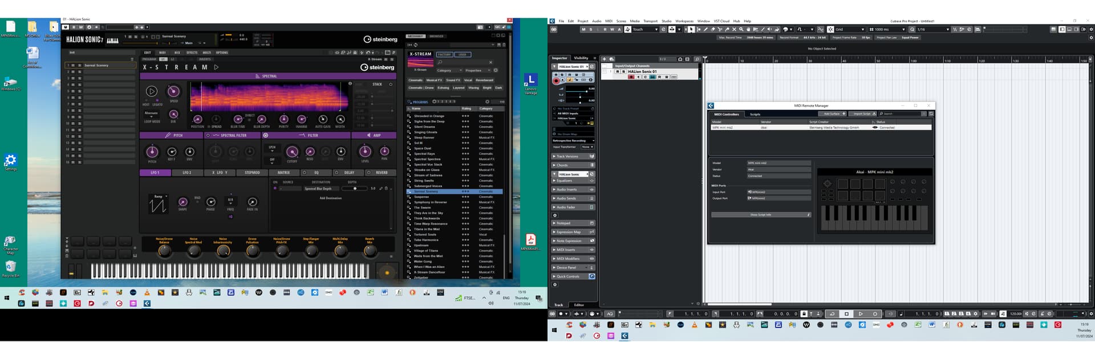Click the transport Stop button in Cubase
1095x342 pixels.
point(846,313)
